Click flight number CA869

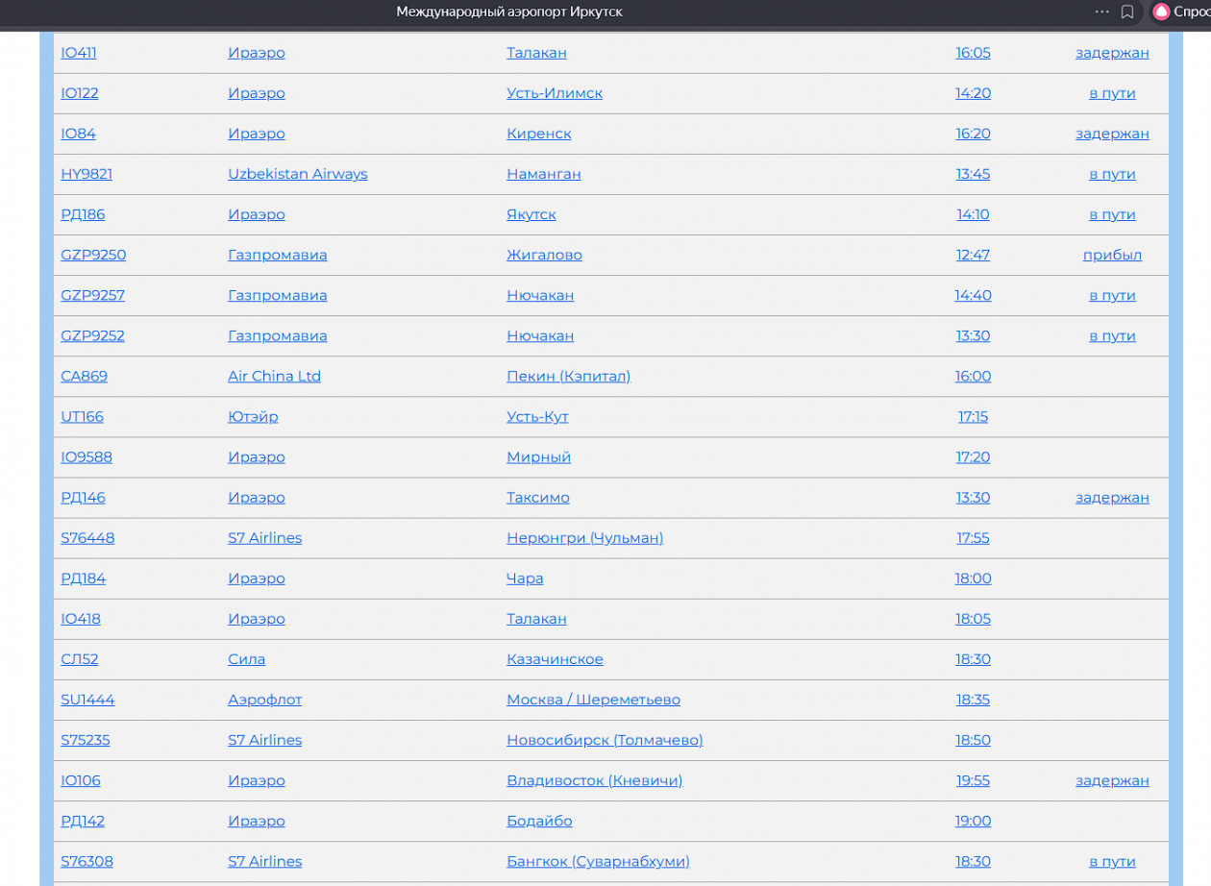pyautogui.click(x=84, y=376)
